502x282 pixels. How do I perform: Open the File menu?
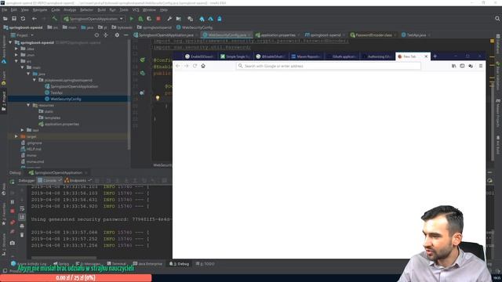4,10
